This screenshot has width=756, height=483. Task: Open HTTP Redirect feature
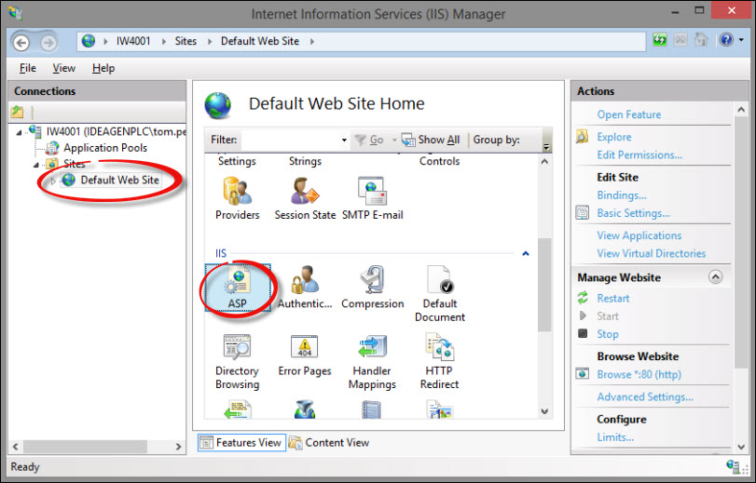[x=440, y=362]
